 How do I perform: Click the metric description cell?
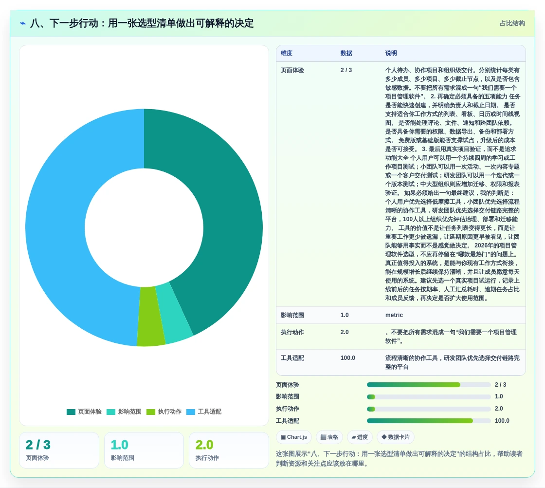pos(394,315)
